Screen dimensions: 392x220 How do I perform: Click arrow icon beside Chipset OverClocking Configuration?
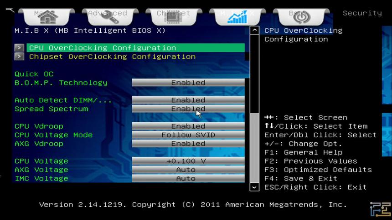pos(19,57)
